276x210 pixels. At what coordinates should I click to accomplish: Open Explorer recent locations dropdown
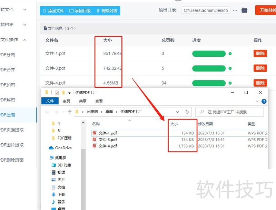point(63,112)
